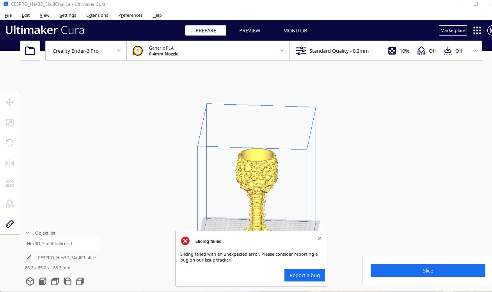Switch to front view of the model
The height and width of the screenshot is (292, 492).
pos(42,281)
